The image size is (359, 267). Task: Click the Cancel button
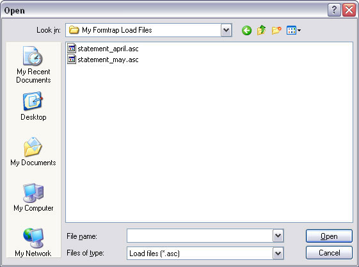[x=329, y=252]
